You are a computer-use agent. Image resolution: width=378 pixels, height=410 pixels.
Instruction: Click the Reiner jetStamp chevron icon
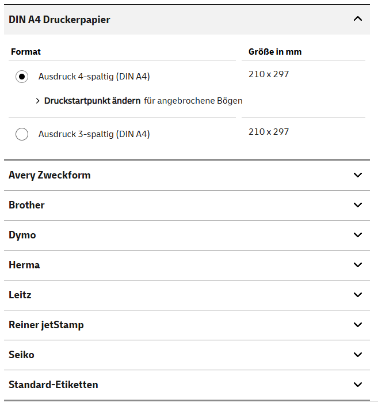(x=358, y=325)
